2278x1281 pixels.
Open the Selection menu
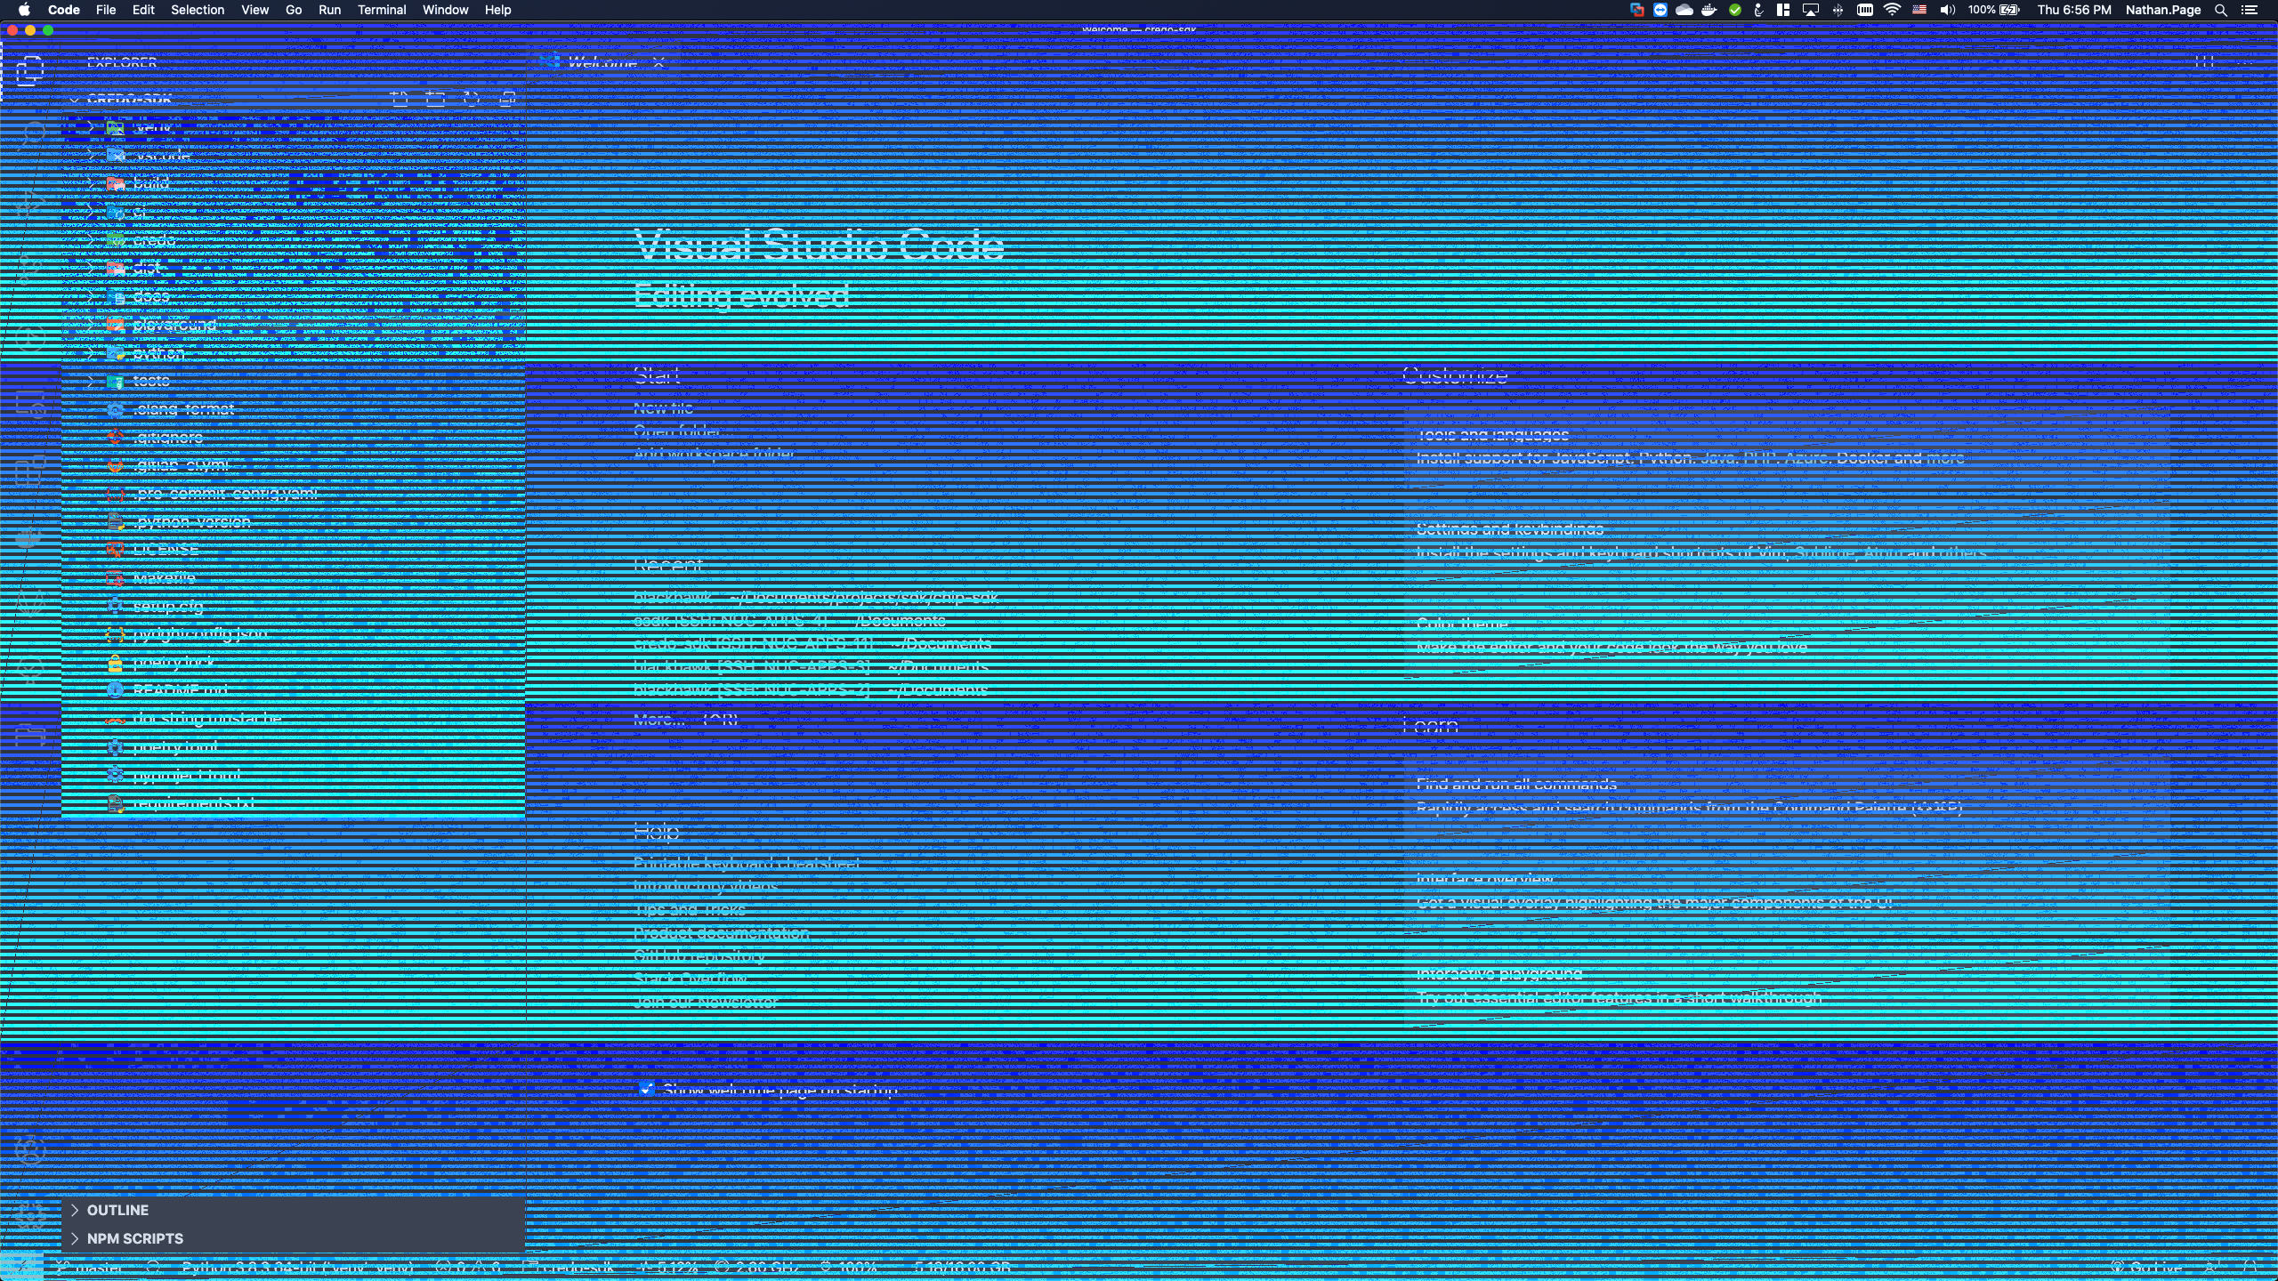coord(198,10)
